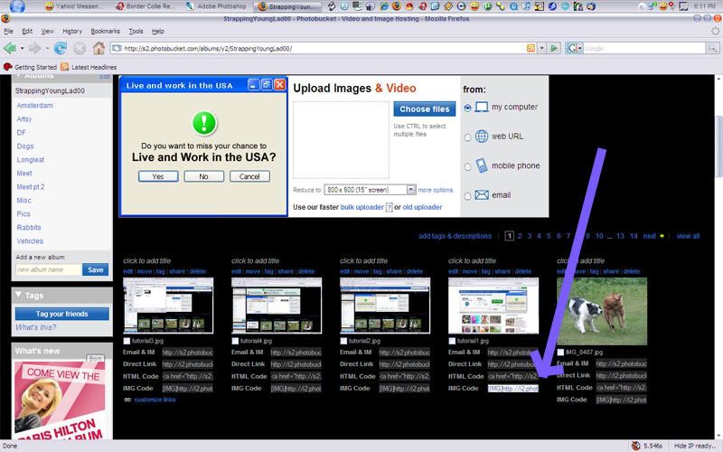Click the Direct Link field for tutorial3.jpg
Viewport: 723px width, 452px height.
click(x=188, y=364)
